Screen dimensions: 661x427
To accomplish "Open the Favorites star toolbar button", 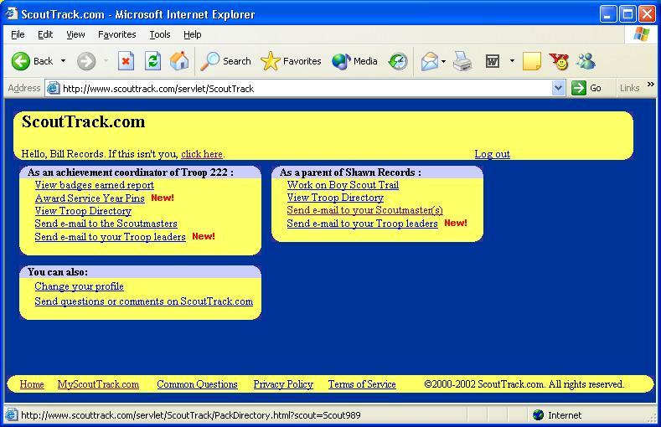I will point(291,61).
